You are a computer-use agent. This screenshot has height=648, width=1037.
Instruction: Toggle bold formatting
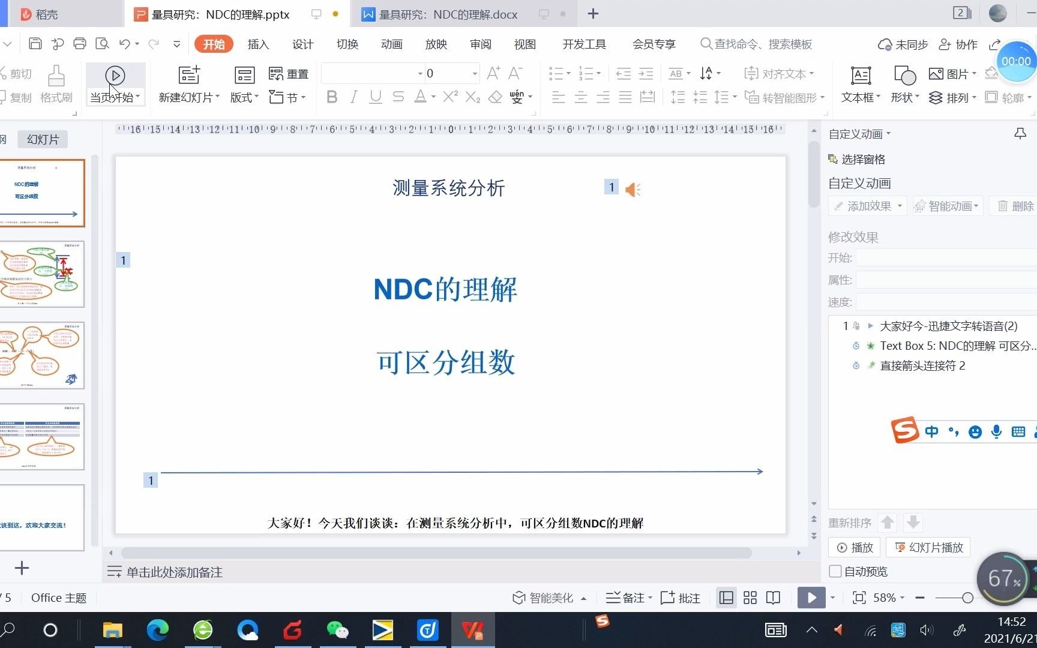(332, 97)
